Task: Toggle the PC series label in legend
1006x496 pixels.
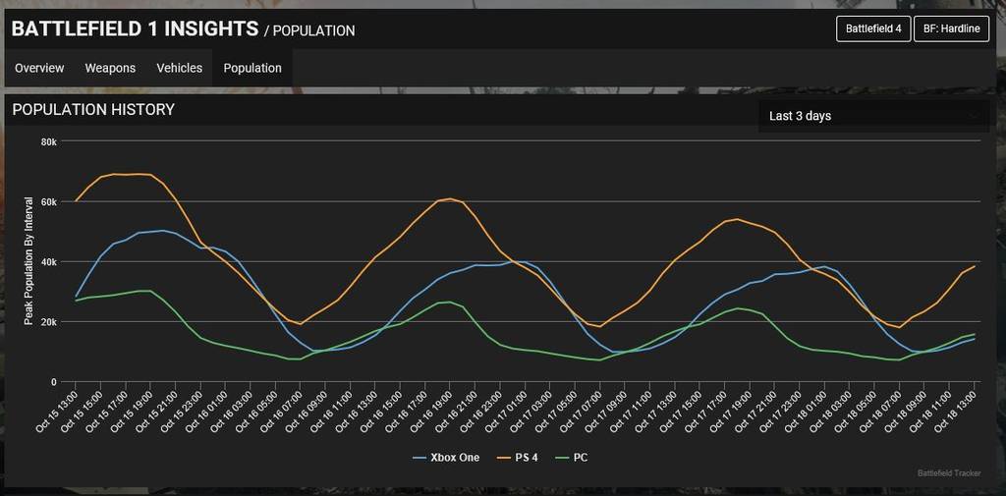Action: [581, 458]
